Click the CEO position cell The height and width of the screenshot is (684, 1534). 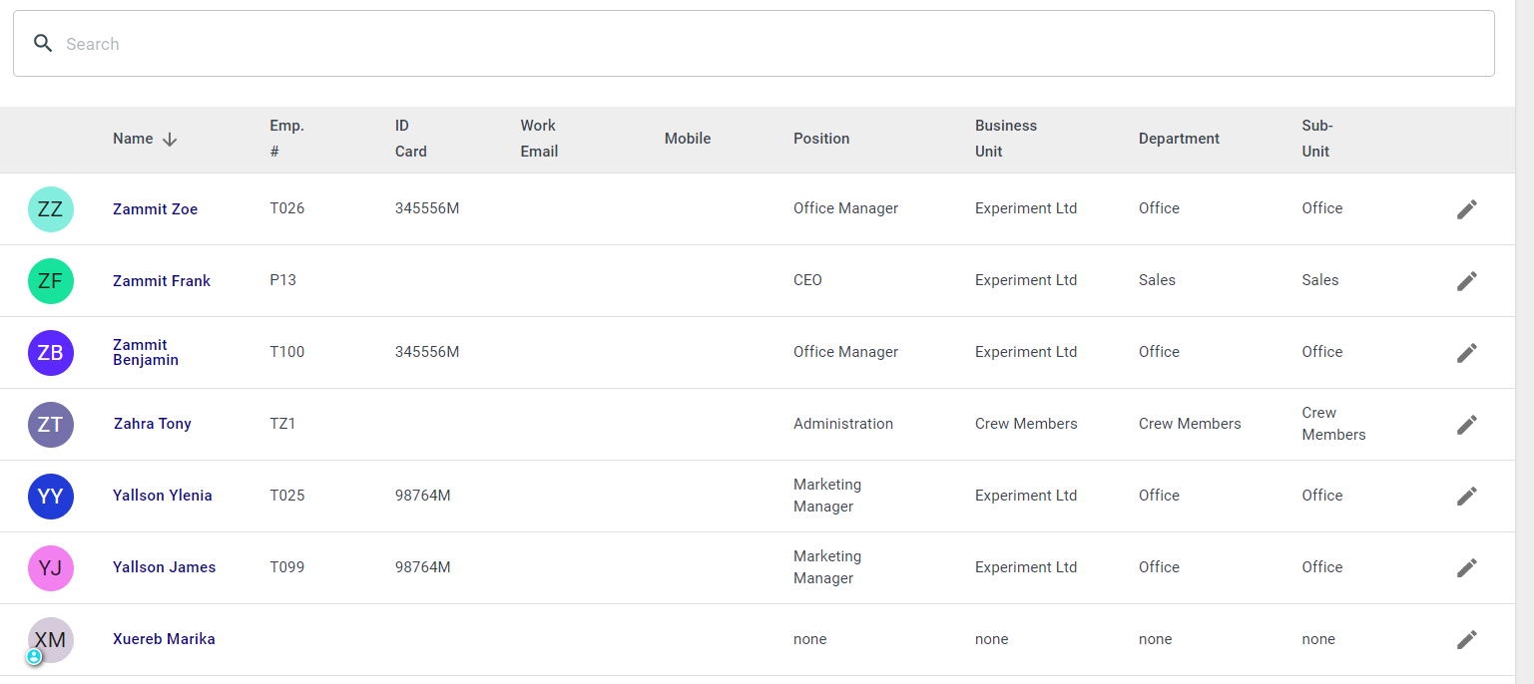807,280
